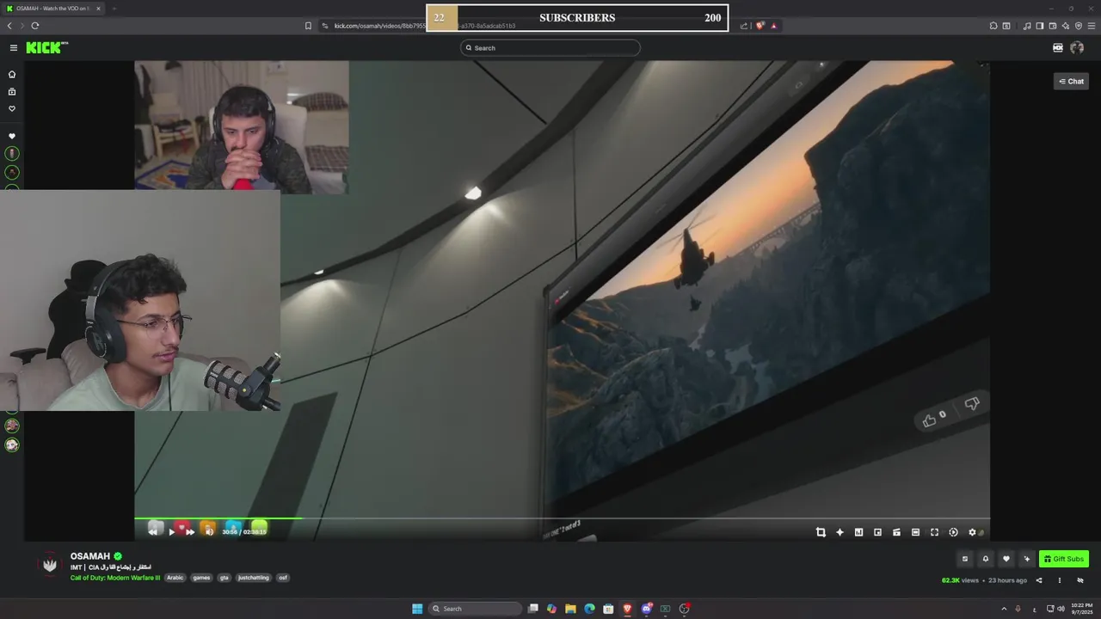Share this page from the address bar icon
The height and width of the screenshot is (619, 1101).
coord(744,26)
